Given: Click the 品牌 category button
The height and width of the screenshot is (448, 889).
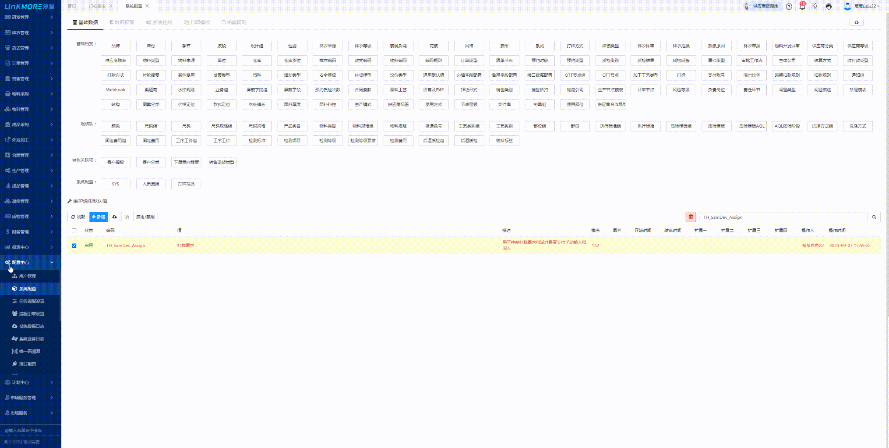Looking at the screenshot, I should tap(116, 46).
